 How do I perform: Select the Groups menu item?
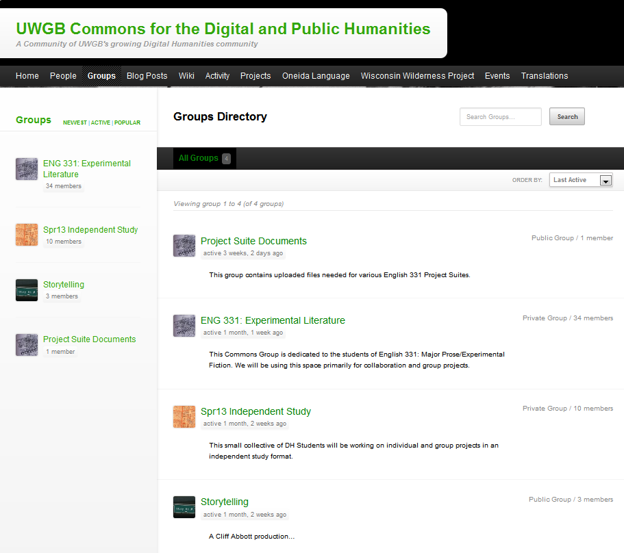pyautogui.click(x=101, y=76)
